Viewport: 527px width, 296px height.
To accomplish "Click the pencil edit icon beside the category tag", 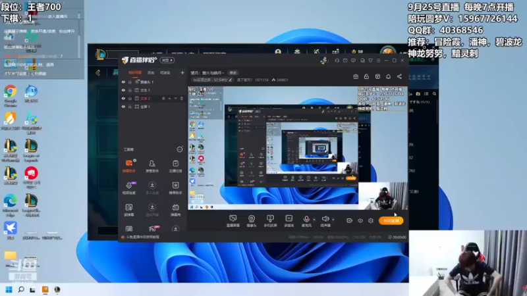I will [x=230, y=80].
